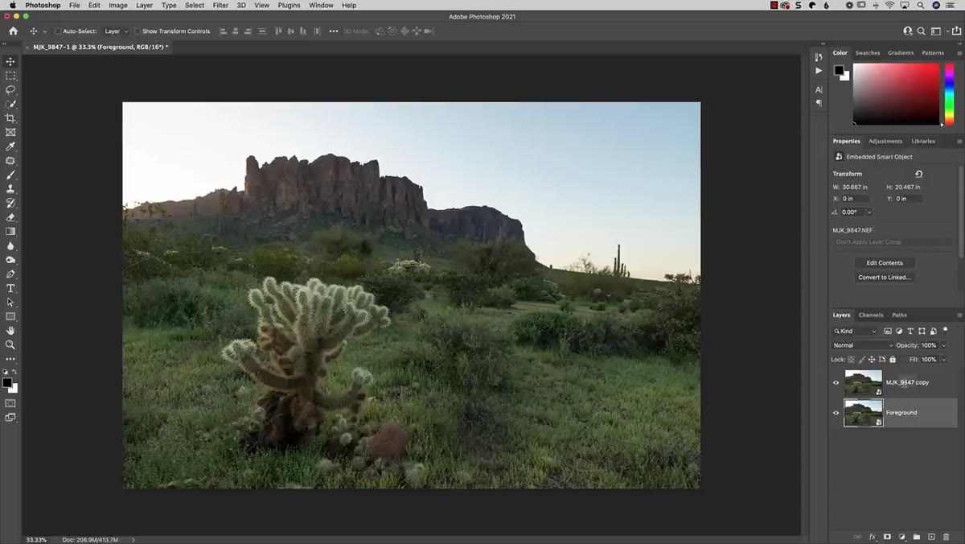Open the Image menu
The width and height of the screenshot is (965, 544).
coord(118,5)
